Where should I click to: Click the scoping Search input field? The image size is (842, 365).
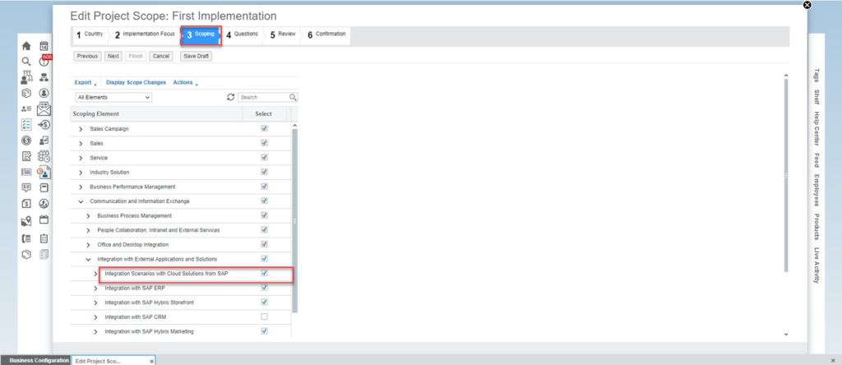[264, 97]
